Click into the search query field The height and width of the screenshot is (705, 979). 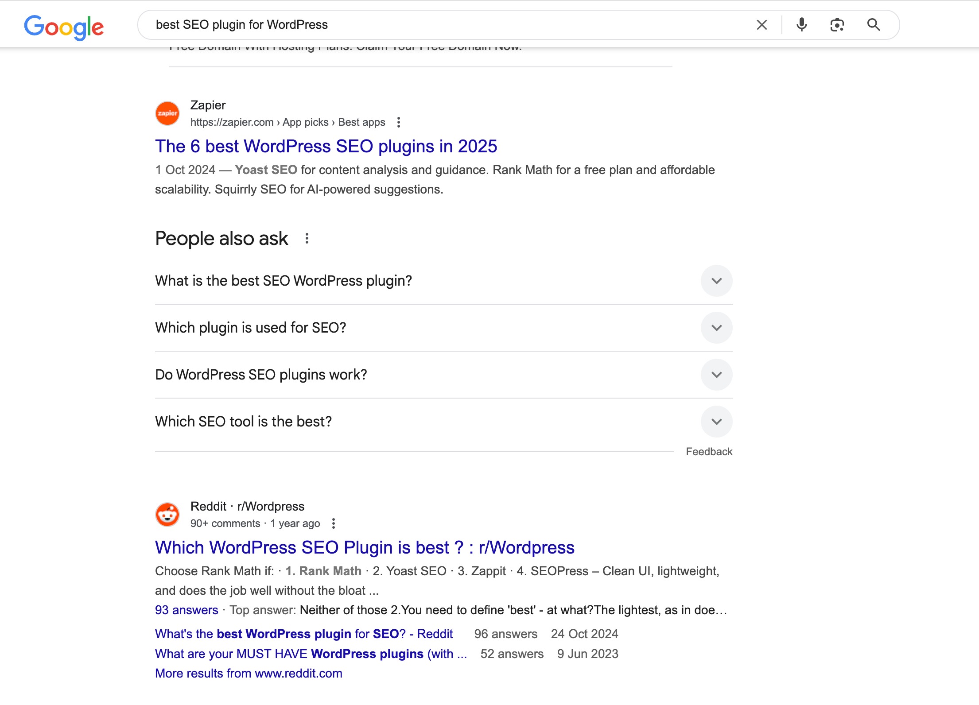(x=447, y=25)
